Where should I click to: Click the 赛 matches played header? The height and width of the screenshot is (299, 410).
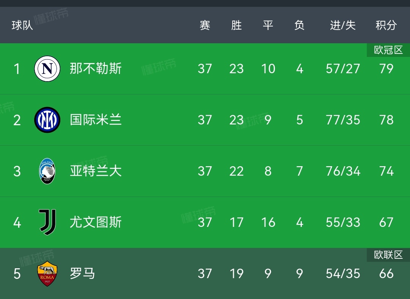(x=204, y=25)
